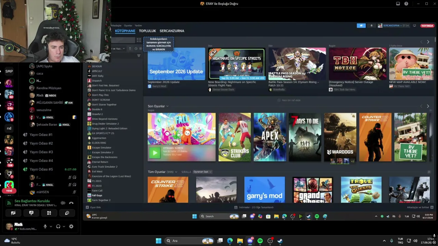Open the Apex Legends game thumbnail
This screenshot has height=246, width=438.
click(x=270, y=137)
